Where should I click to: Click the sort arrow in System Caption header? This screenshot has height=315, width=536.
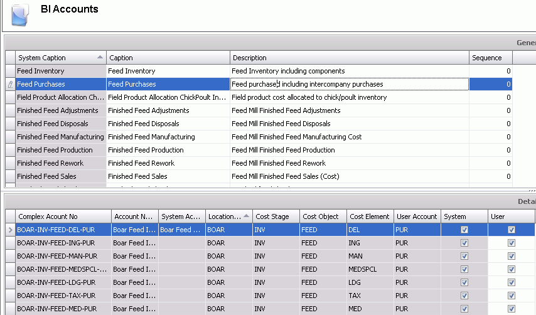100,58
